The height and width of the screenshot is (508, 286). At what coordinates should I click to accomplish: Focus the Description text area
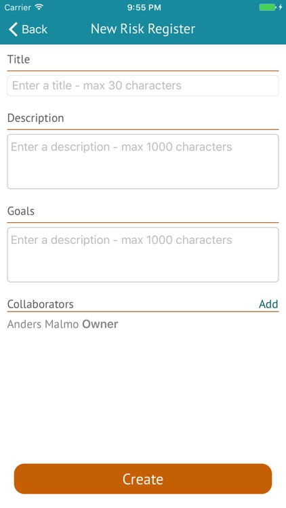pyautogui.click(x=143, y=161)
